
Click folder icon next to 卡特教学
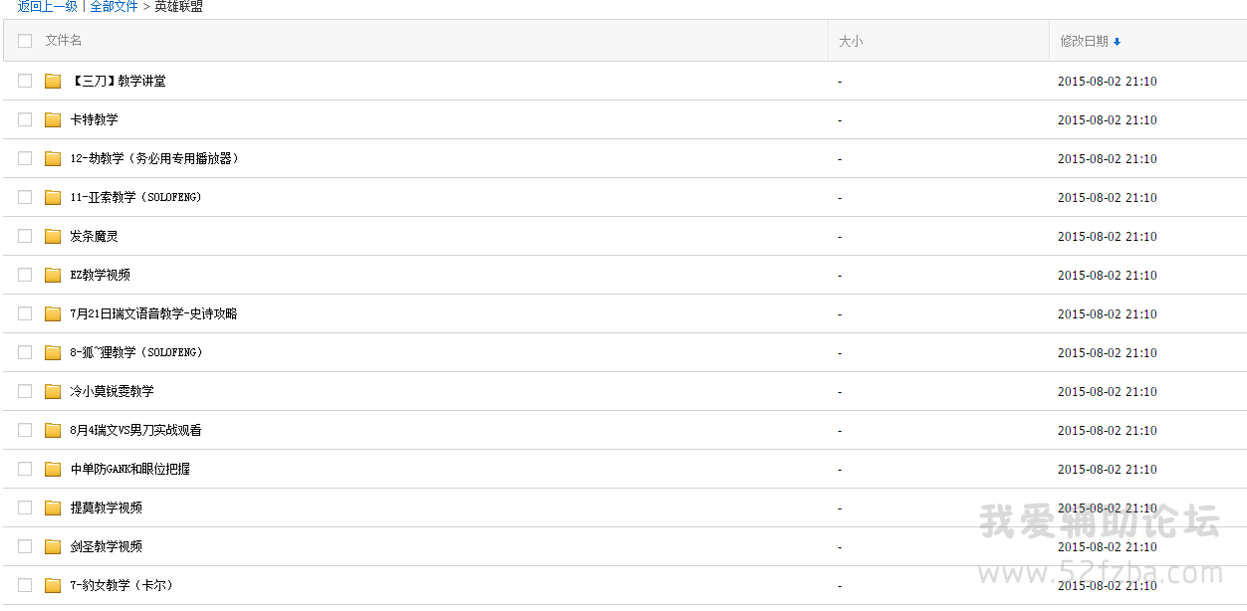click(53, 119)
